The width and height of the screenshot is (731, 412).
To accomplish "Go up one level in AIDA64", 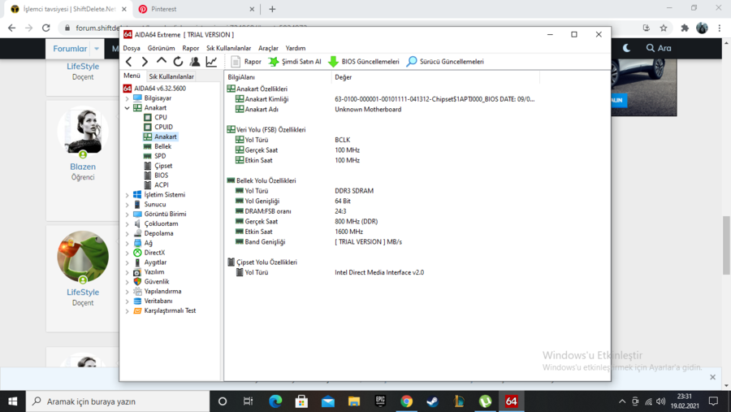I will coord(162,61).
